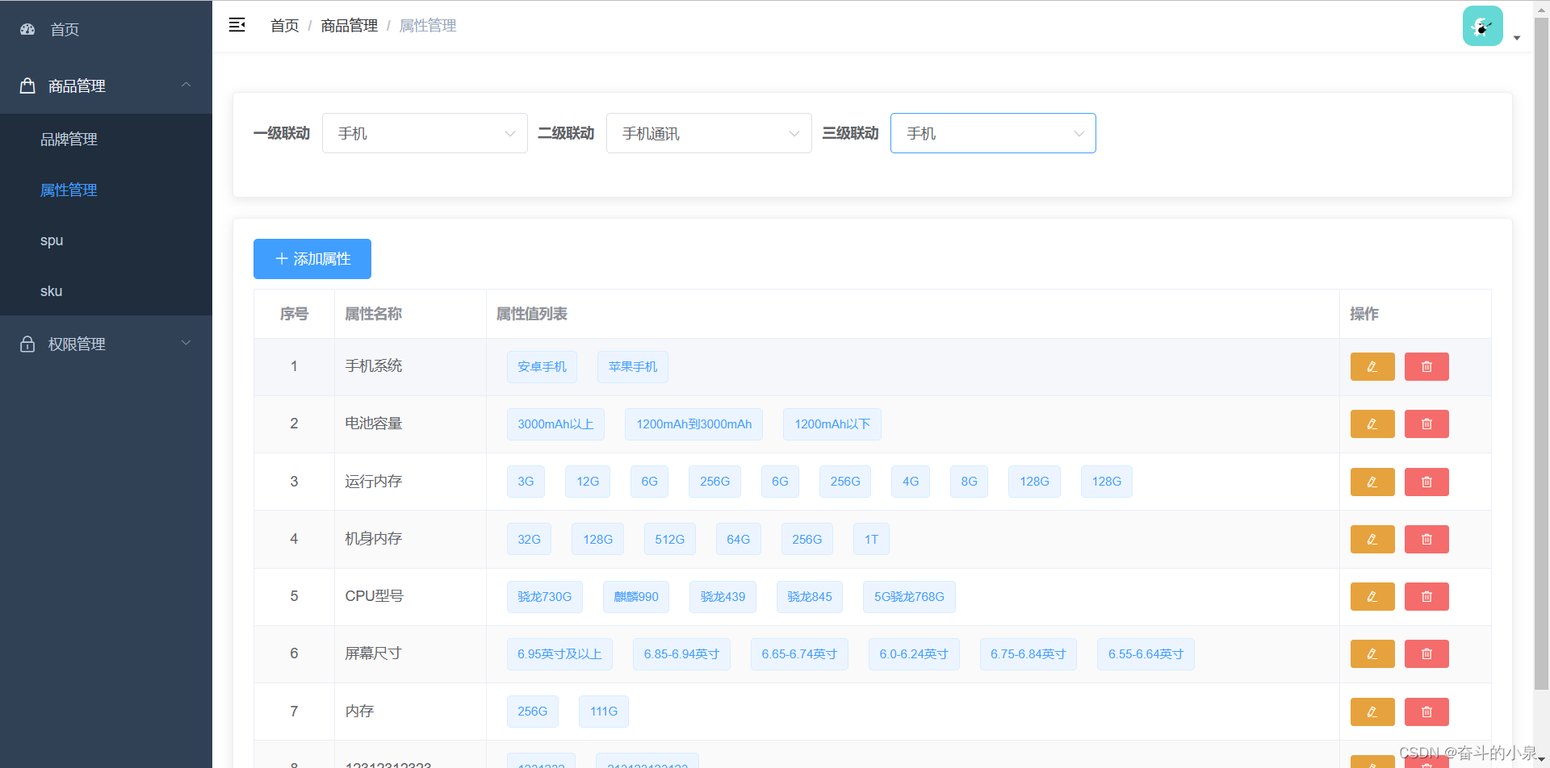Open the 三级联动 category dropdown

click(993, 133)
